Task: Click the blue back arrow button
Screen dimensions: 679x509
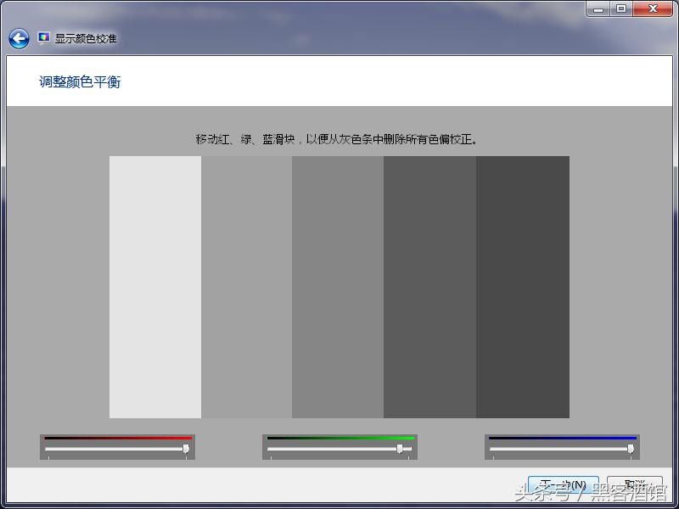Action: point(17,38)
